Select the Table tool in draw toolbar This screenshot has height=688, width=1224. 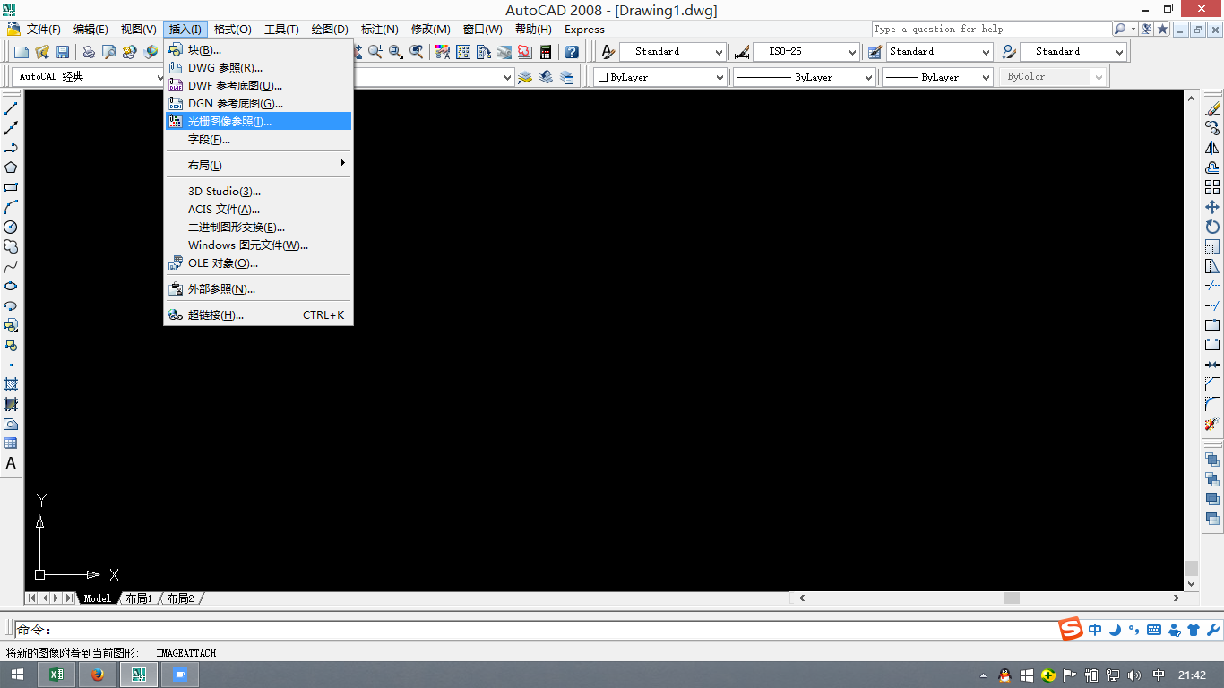(x=11, y=443)
